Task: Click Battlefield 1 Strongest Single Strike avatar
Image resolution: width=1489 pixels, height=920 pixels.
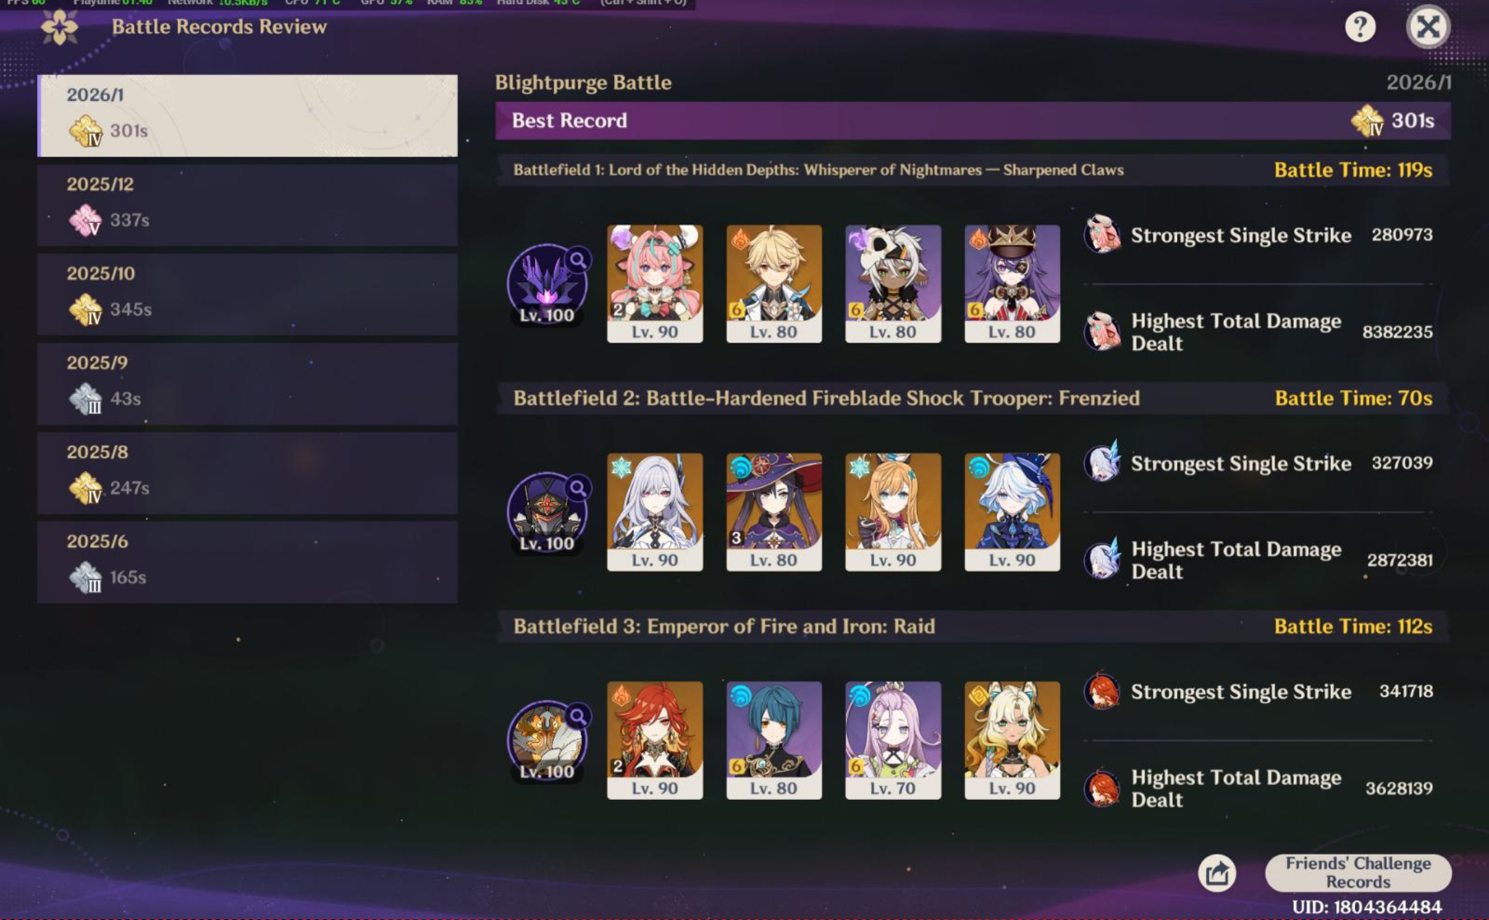Action: pos(1102,235)
